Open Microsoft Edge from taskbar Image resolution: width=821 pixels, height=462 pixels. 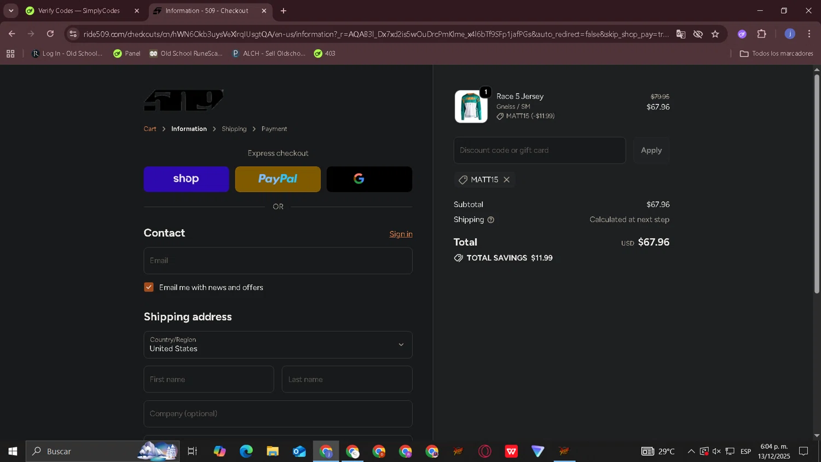click(x=246, y=452)
